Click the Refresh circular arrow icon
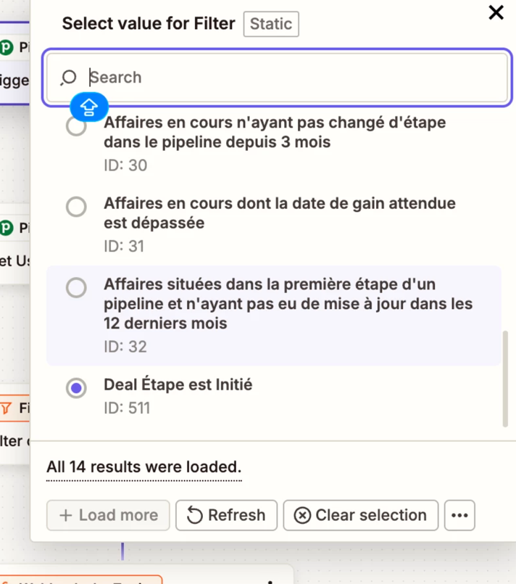 pyautogui.click(x=195, y=516)
